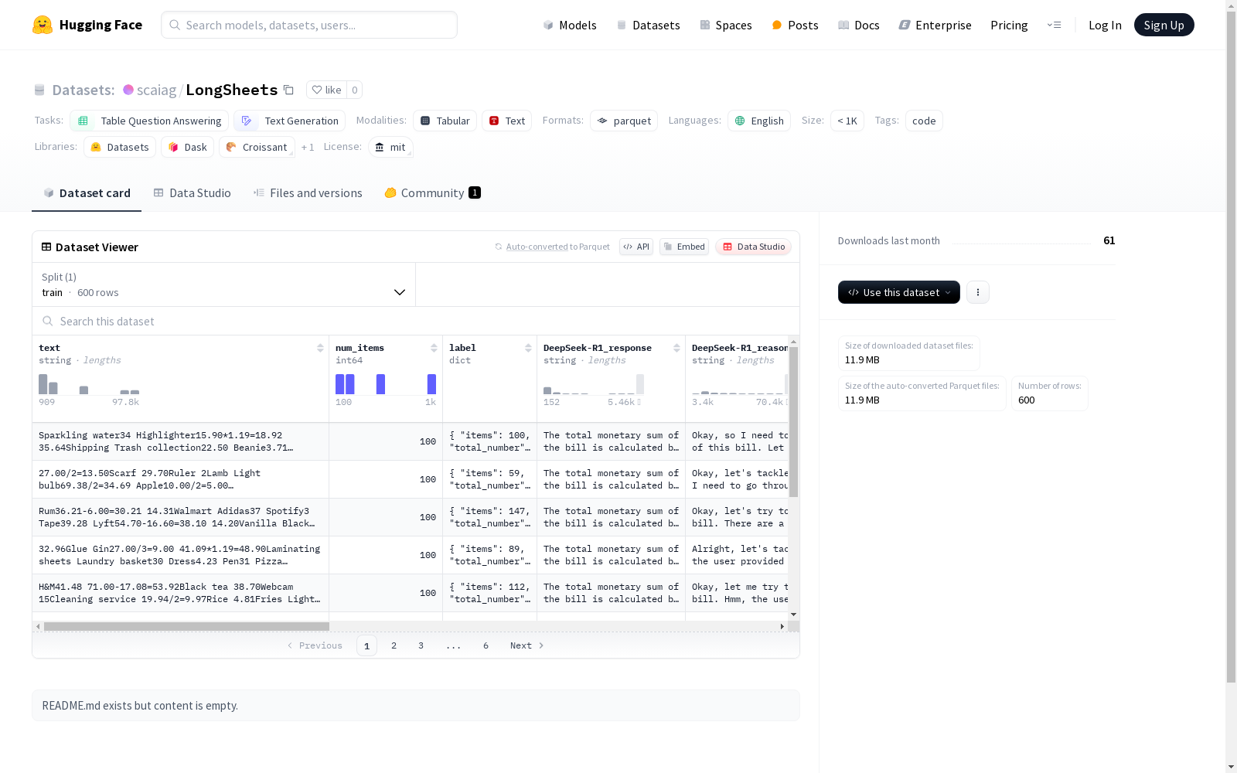Click the Next page link
Image resolution: width=1237 pixels, height=773 pixels.
(527, 645)
